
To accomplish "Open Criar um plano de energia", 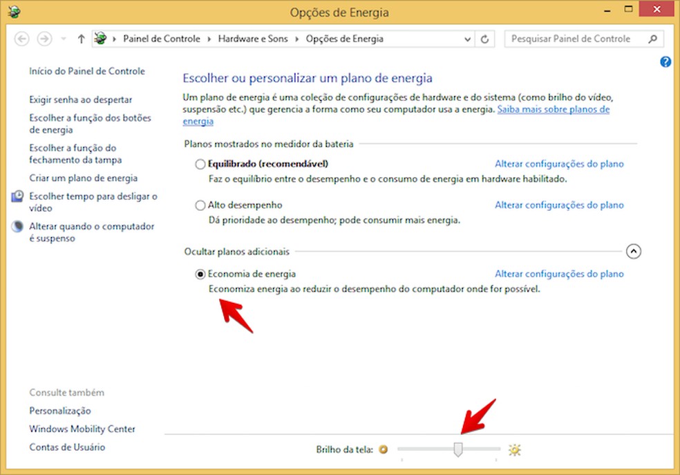I will point(83,178).
